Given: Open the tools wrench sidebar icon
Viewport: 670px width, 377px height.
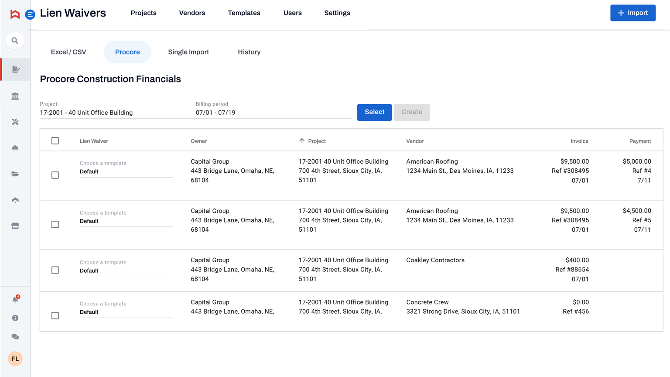Looking at the screenshot, I should [x=15, y=122].
